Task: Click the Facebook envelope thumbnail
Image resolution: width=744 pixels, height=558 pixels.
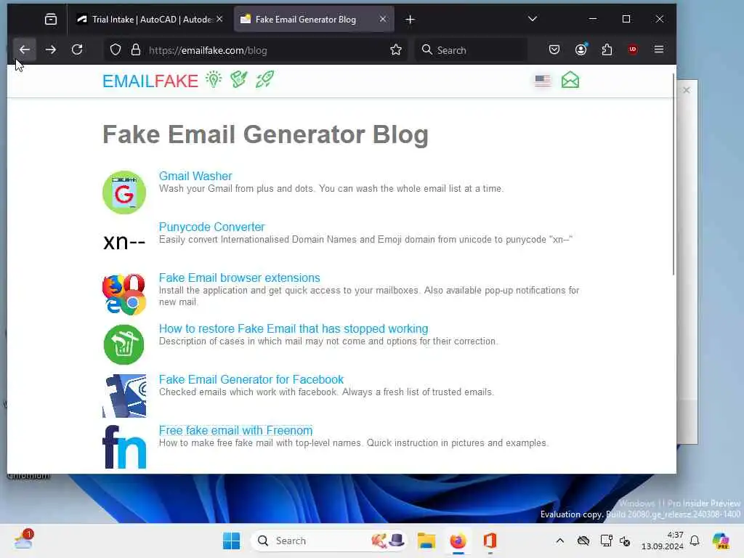Action: click(124, 396)
